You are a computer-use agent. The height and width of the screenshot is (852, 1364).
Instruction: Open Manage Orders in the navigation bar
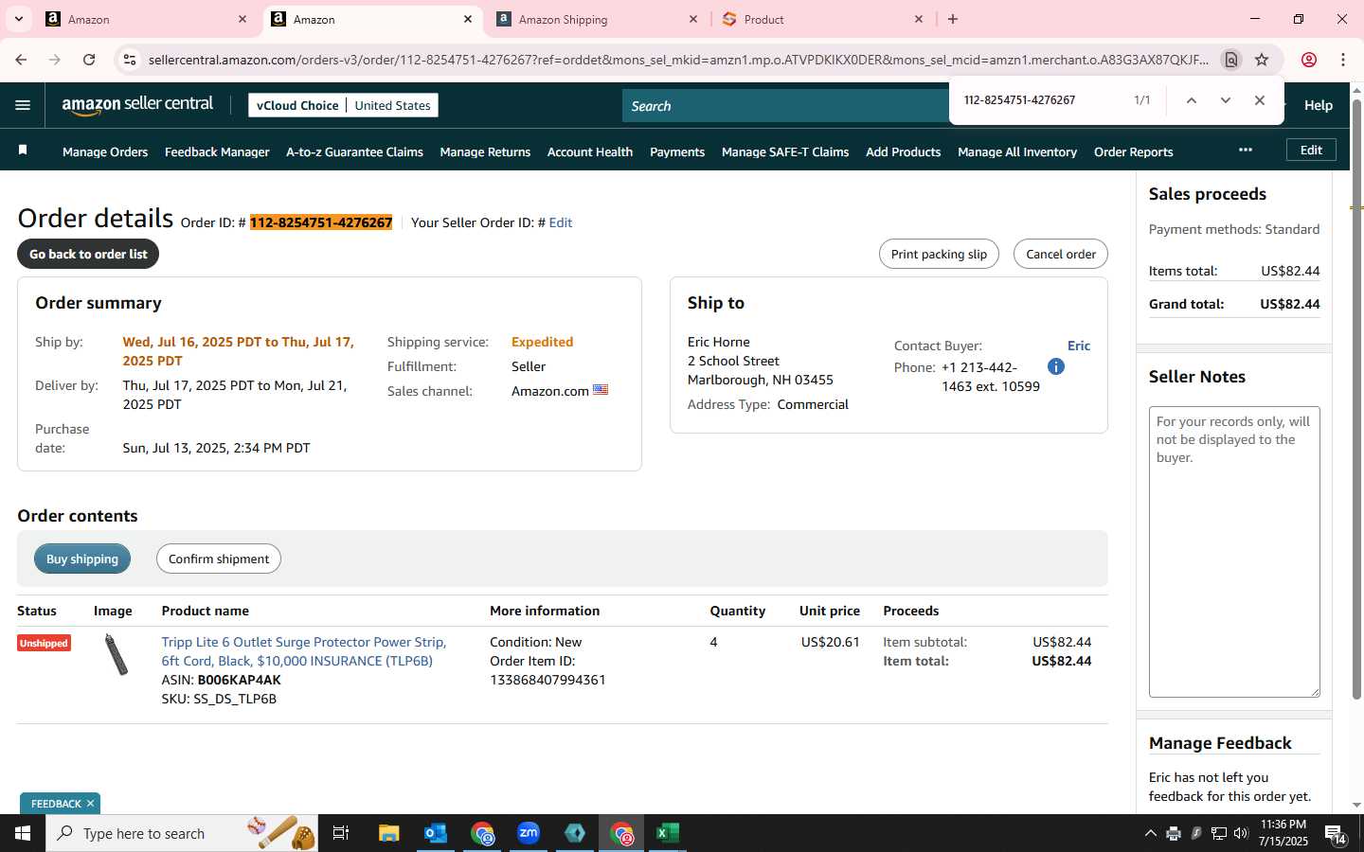(x=105, y=151)
